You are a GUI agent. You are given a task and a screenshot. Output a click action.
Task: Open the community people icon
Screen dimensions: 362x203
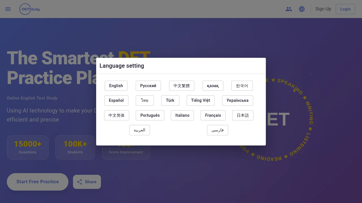tap(289, 9)
